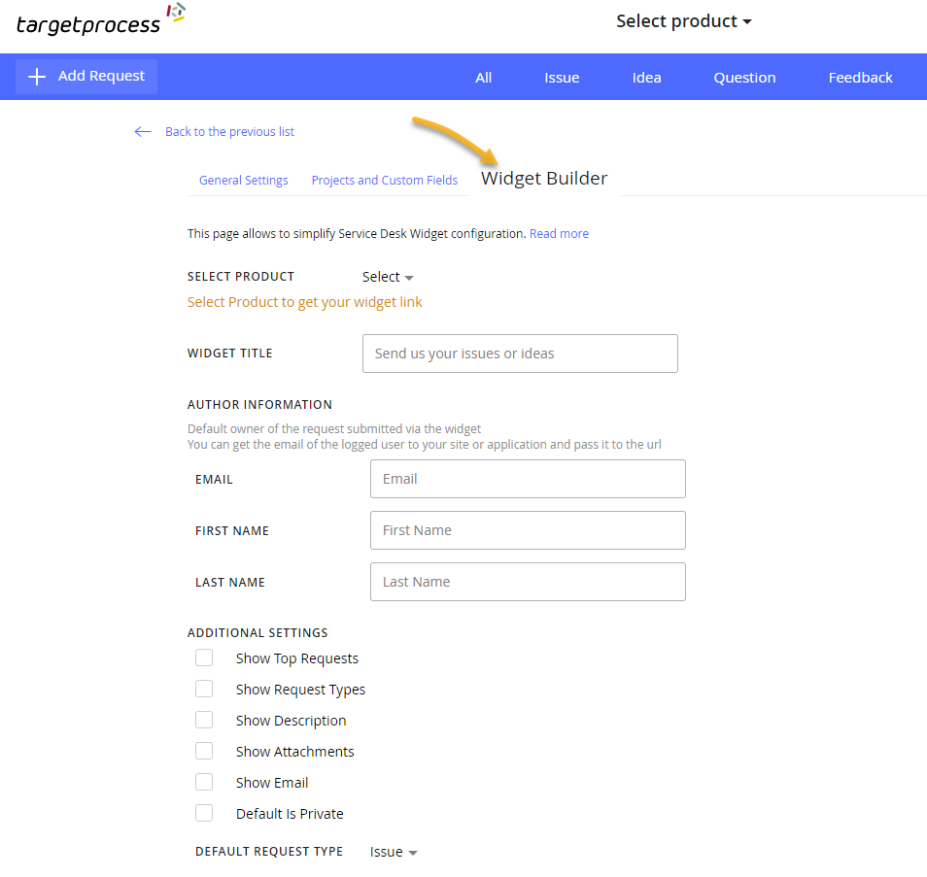Open the Default Request Type Issue dropdown
Image resolution: width=927 pixels, height=877 pixels.
[x=394, y=852]
